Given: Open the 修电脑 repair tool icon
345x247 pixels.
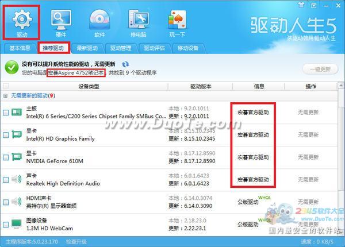Looking at the screenshot, I should click(139, 22).
